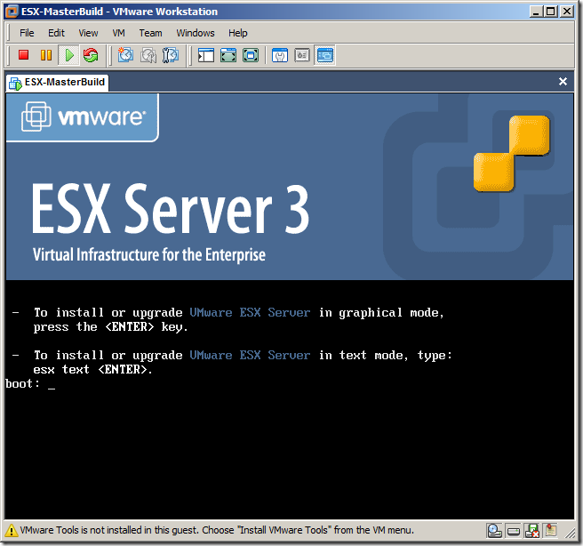The image size is (583, 546).
Task: Open the File menu
Action: [27, 33]
